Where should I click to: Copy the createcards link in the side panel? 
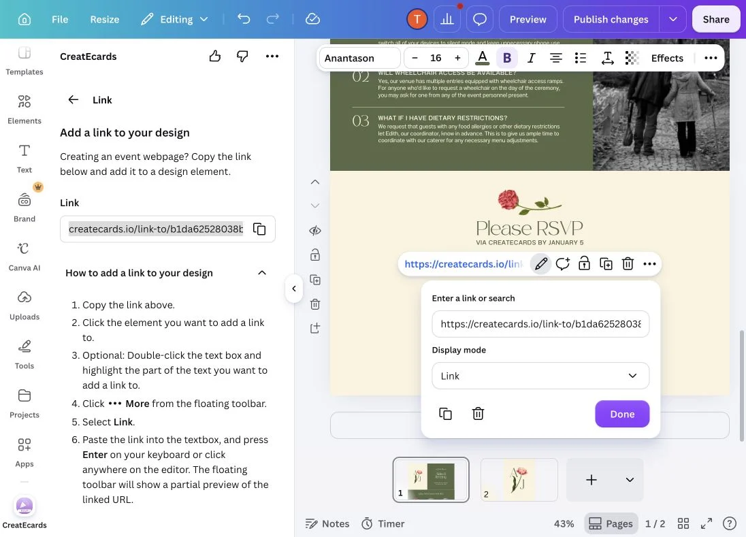coord(259,229)
